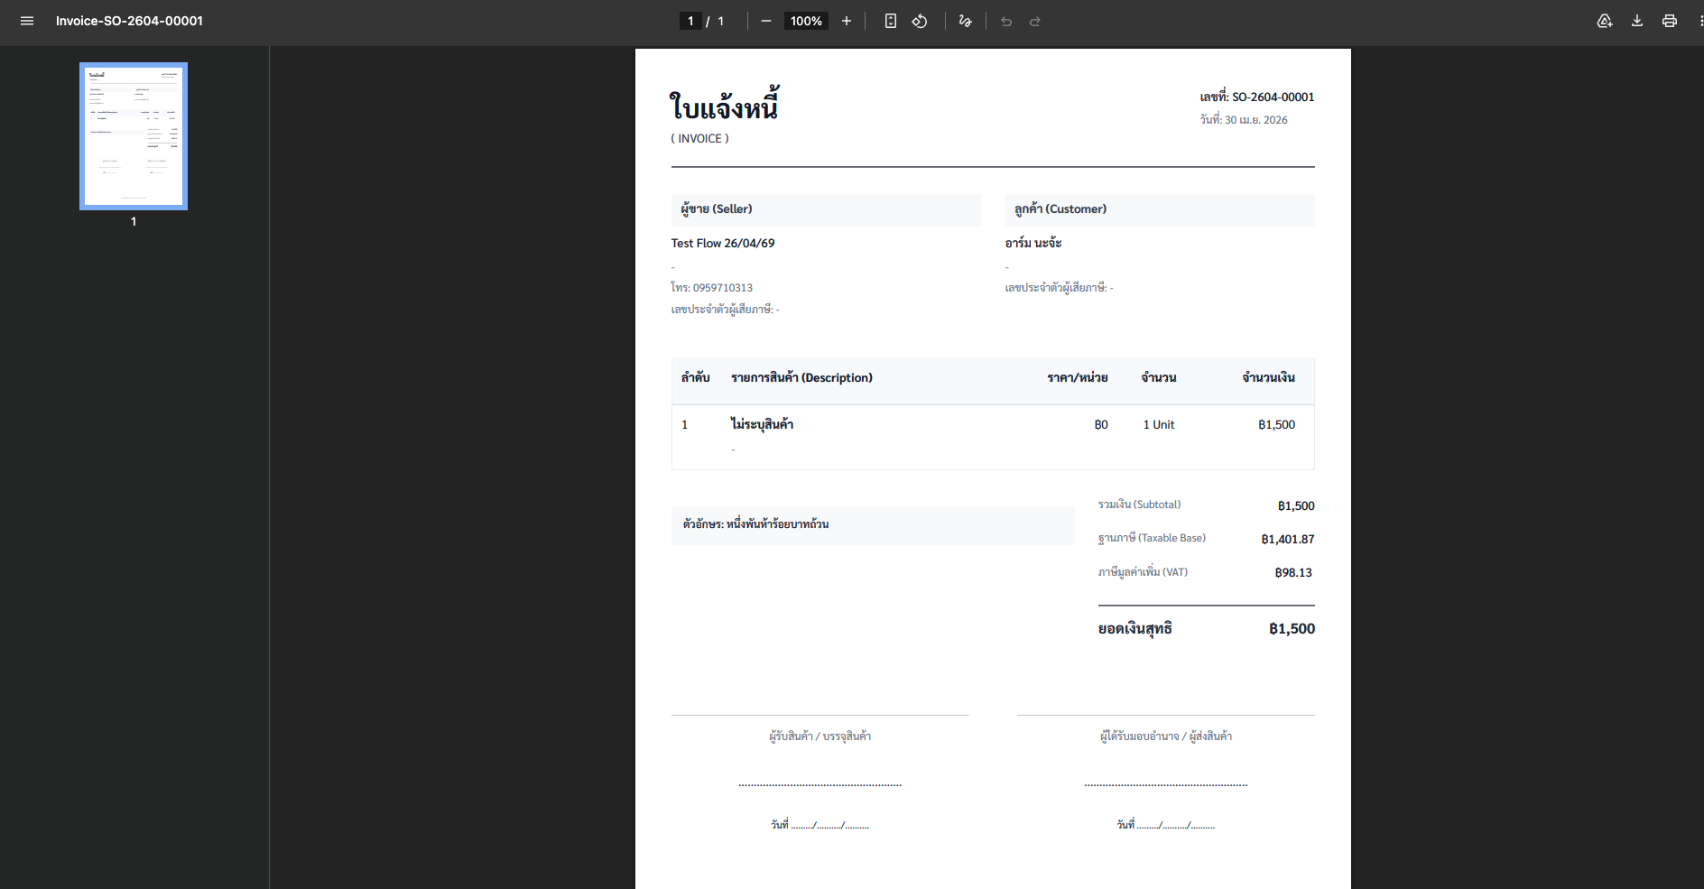The width and height of the screenshot is (1704, 889).
Task: Click customer name อาร์ม นะจ๊ะ
Action: tap(1033, 243)
